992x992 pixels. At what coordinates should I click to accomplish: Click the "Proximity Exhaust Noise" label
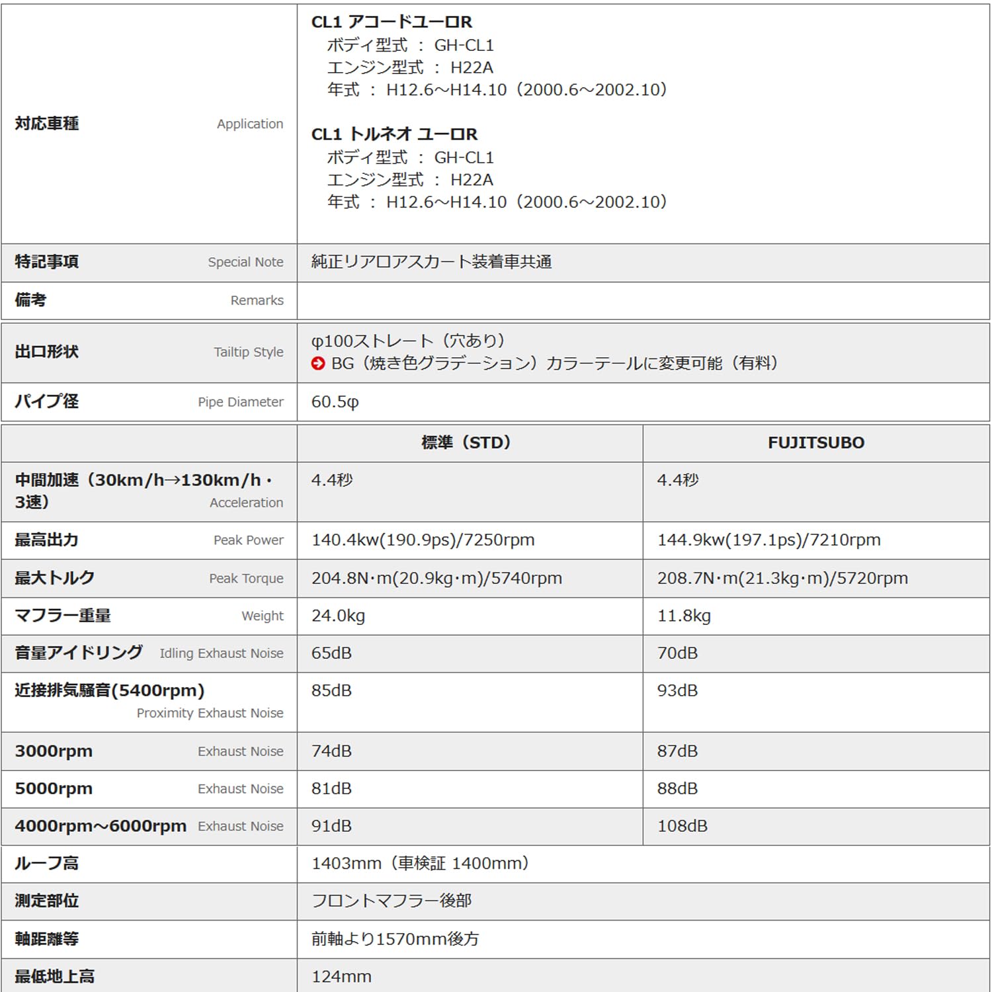click(210, 713)
